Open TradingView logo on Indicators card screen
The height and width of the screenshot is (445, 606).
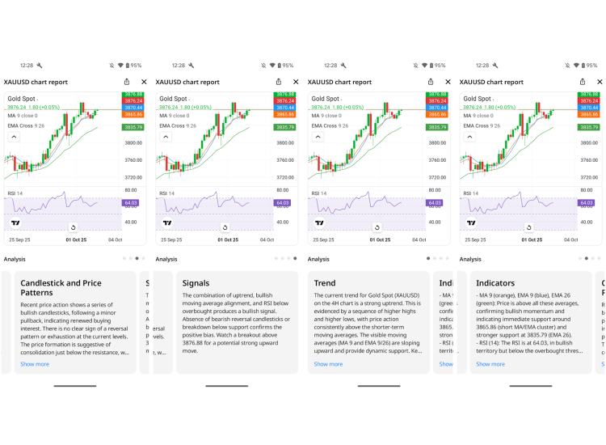(x=471, y=222)
